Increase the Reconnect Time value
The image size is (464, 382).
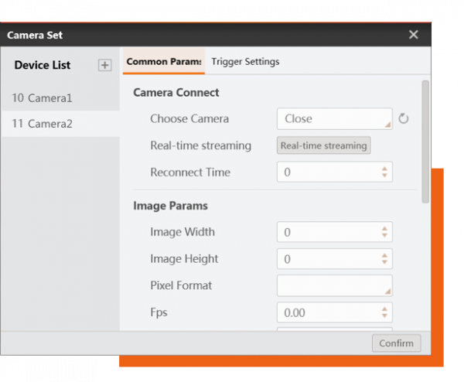(384, 169)
